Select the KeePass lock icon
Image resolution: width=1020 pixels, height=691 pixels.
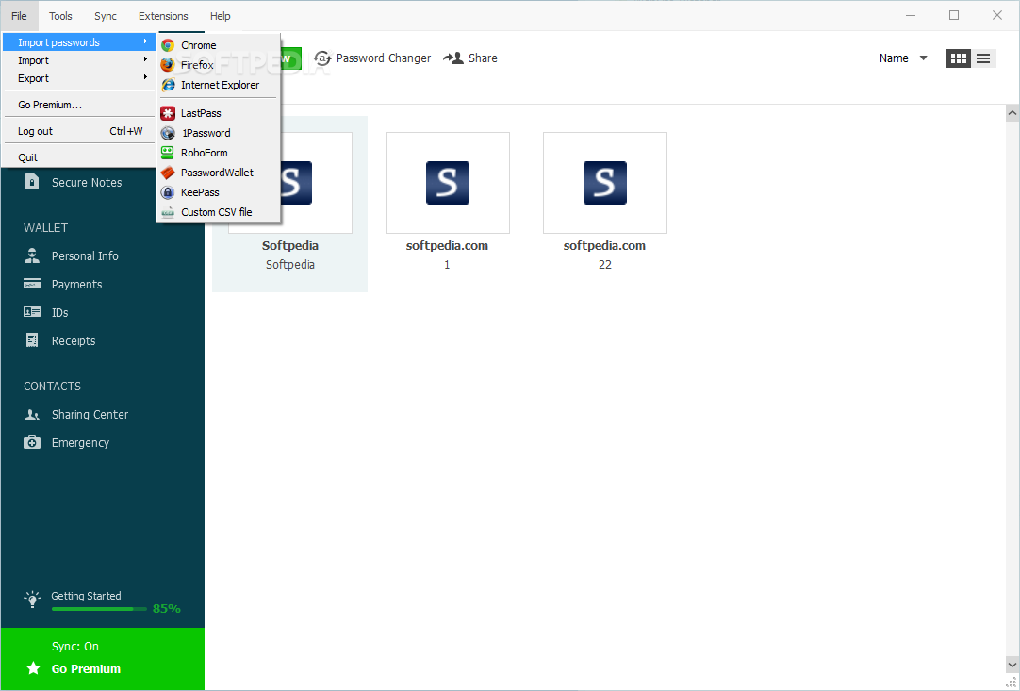168,192
